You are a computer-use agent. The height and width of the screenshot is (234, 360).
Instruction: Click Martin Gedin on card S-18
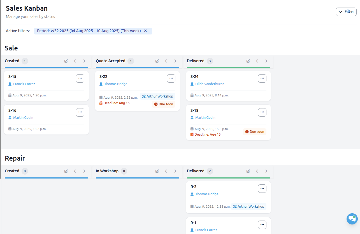pos(205,118)
